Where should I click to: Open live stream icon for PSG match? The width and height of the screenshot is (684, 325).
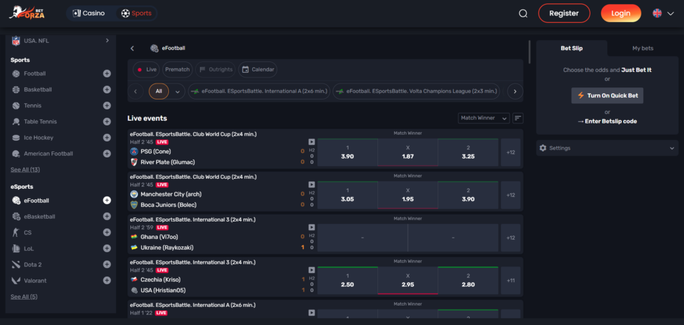(311, 141)
